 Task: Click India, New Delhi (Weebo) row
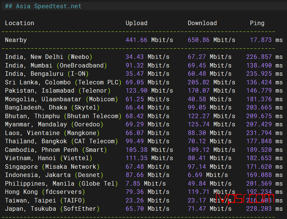tap(144, 57)
